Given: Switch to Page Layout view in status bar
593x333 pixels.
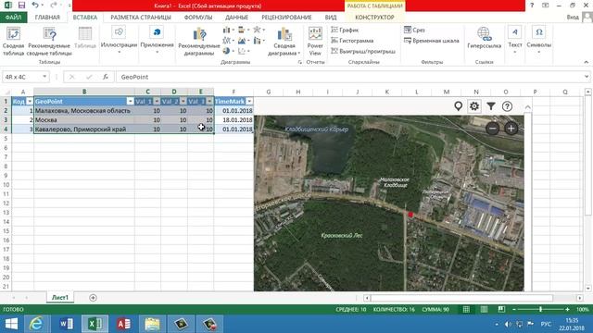Looking at the screenshot, I should [484, 310].
